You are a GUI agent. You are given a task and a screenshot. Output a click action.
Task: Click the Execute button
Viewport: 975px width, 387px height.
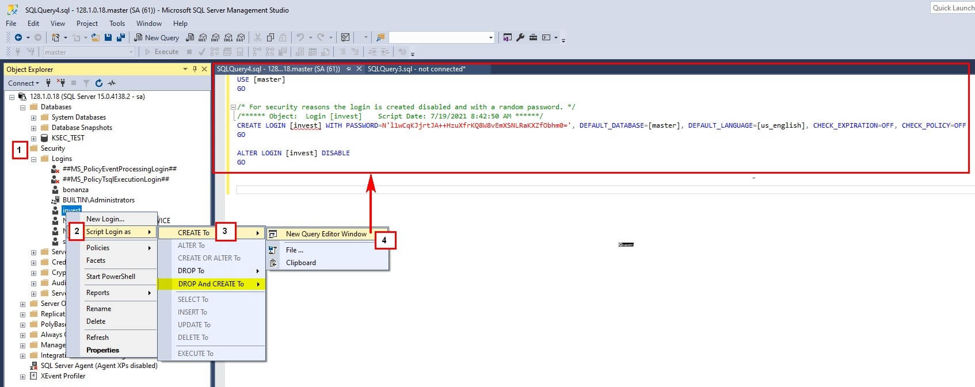point(161,52)
